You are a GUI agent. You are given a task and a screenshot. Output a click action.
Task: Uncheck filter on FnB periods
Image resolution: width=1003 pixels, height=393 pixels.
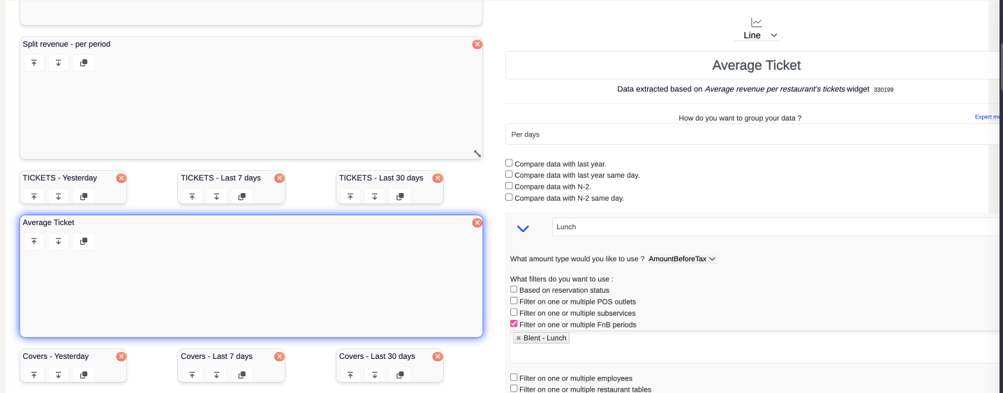tap(514, 324)
